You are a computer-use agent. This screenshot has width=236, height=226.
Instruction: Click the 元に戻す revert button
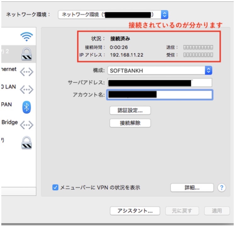point(182,211)
